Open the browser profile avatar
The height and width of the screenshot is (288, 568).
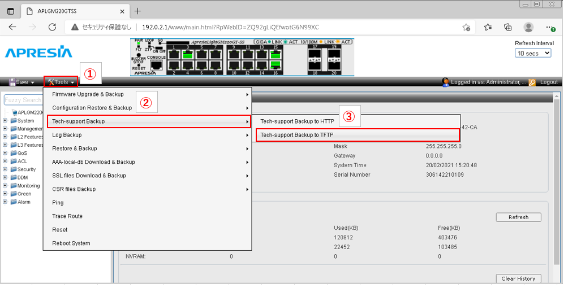tap(528, 27)
